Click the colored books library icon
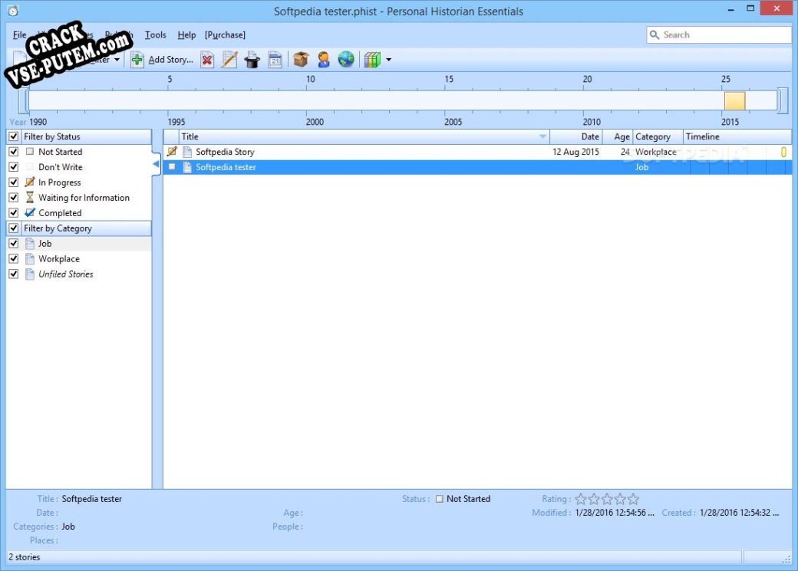 coord(372,60)
